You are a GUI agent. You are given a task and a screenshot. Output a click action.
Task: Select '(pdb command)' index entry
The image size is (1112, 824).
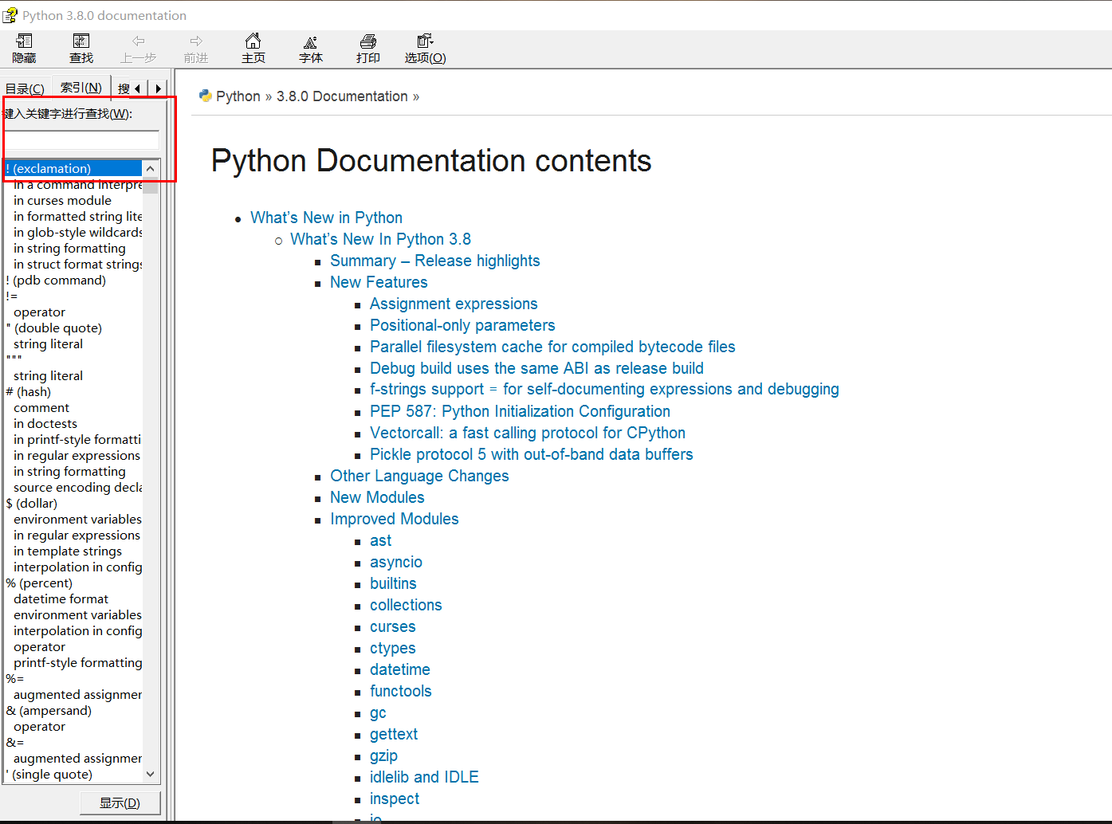56,281
